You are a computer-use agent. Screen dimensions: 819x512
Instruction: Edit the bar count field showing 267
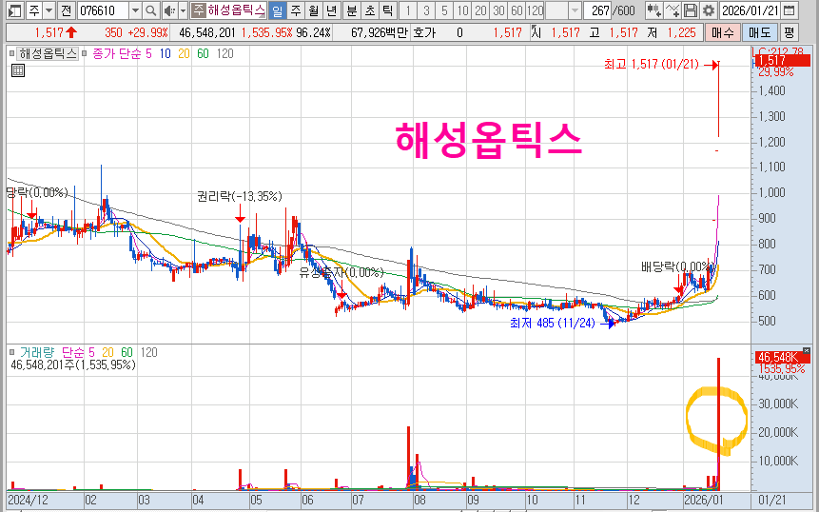(x=597, y=10)
